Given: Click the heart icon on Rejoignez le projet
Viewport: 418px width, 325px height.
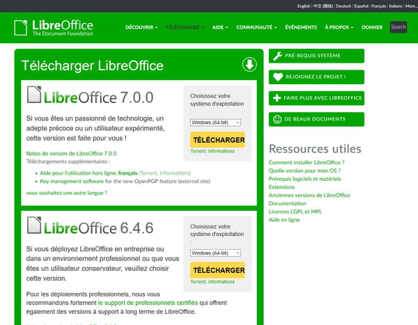Looking at the screenshot, I should point(278,77).
